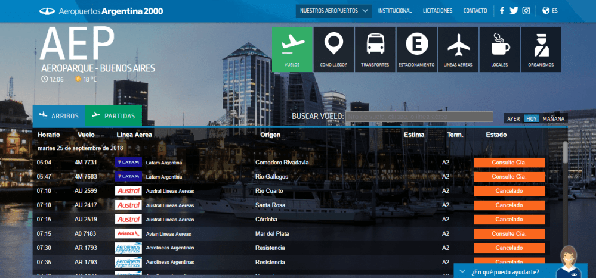Show yesterday's flights with AYER
The height and width of the screenshot is (278, 596).
coord(513,118)
